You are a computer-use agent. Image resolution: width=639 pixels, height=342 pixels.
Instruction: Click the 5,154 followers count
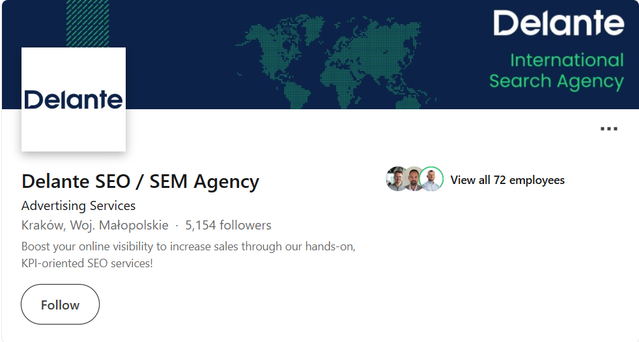point(228,226)
